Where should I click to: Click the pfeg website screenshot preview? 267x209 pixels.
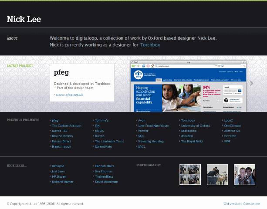[189, 86]
